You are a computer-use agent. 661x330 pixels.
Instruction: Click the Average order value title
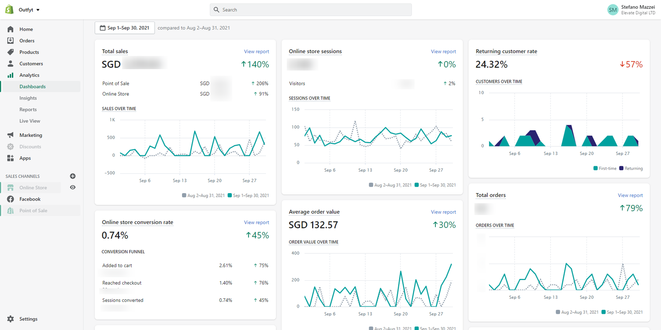pos(314,212)
